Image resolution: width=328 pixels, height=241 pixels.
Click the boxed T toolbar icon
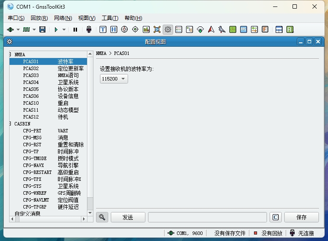103,29
